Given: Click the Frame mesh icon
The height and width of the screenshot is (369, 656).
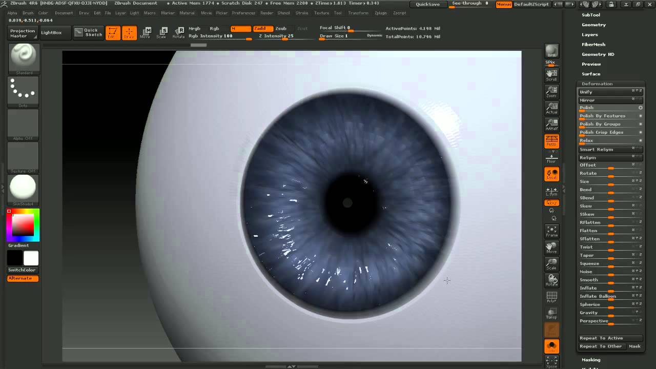Looking at the screenshot, I should [x=551, y=231].
